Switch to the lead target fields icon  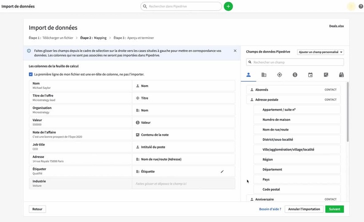pyautogui.click(x=279, y=75)
